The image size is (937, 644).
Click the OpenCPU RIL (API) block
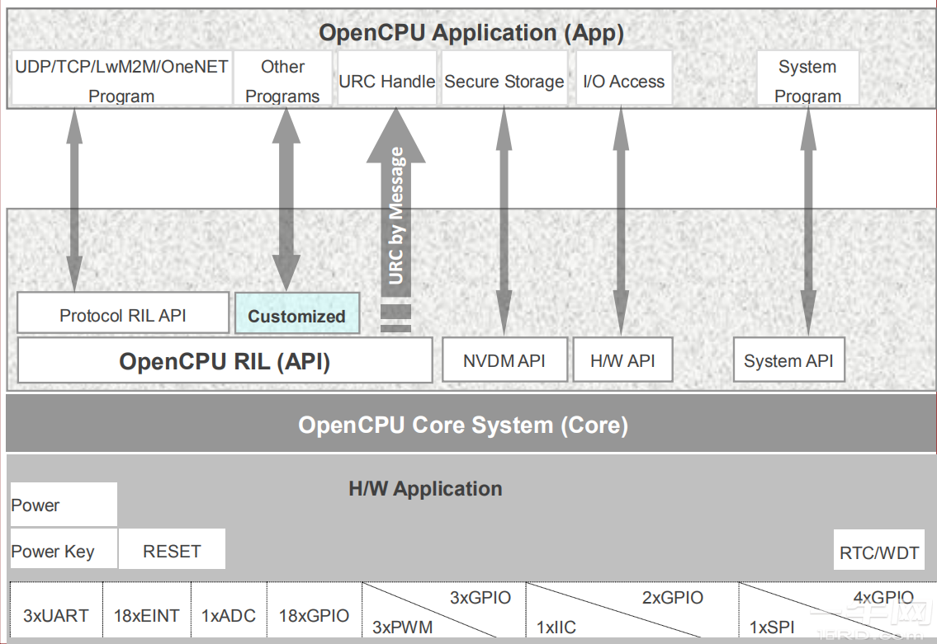tap(225, 361)
